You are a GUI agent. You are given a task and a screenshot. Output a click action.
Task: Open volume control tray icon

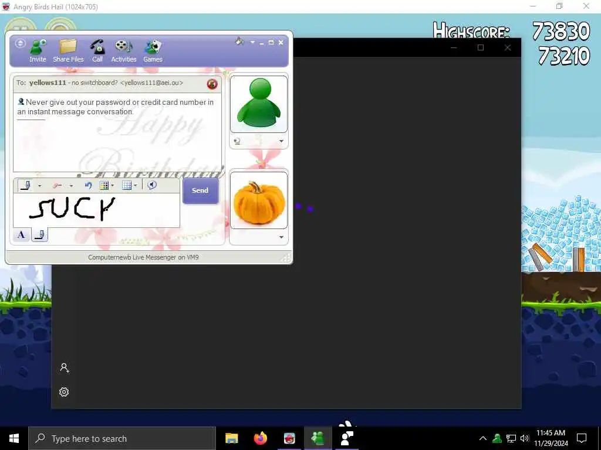(x=525, y=438)
